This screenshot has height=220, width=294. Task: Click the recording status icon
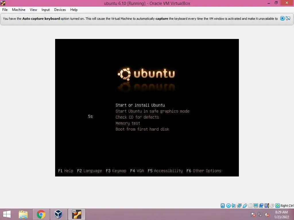click(261, 206)
